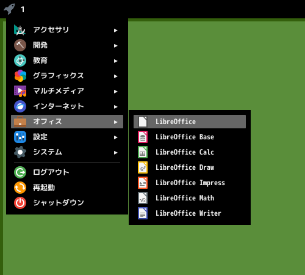Viewport: 305px width, 275px height.
Task: Click the インターネット globe icon
Action: click(20, 106)
